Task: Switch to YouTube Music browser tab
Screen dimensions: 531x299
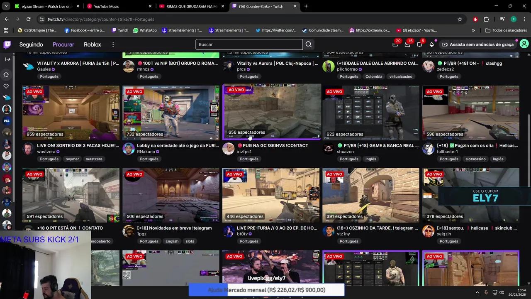Action: coord(119,6)
